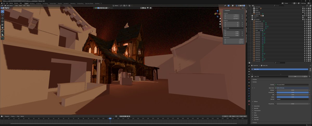The height and width of the screenshot is (126, 312).
Task: Click the Normal Default field
Action: [292, 99]
